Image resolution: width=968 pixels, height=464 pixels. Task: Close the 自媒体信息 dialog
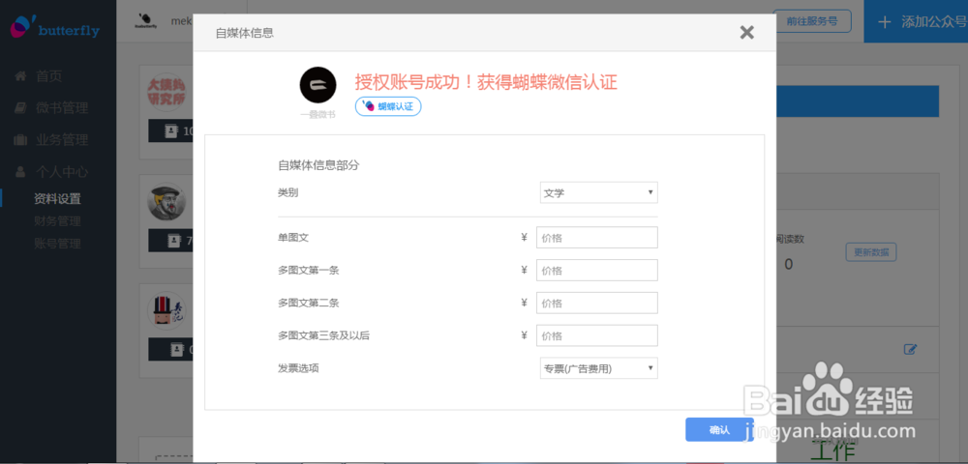click(747, 33)
